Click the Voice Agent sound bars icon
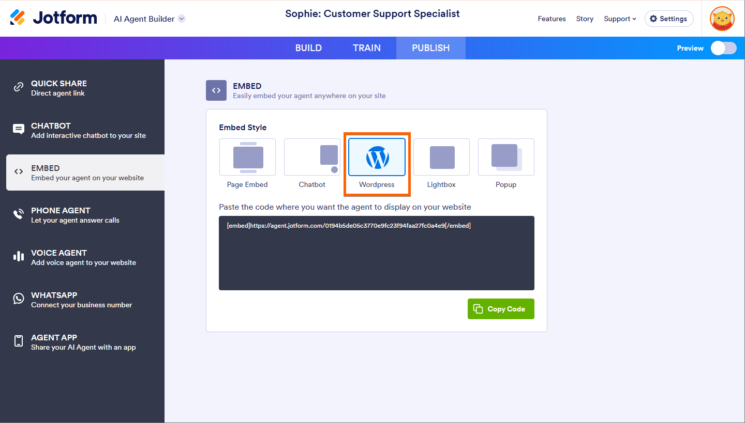The width and height of the screenshot is (745, 423). click(x=19, y=256)
